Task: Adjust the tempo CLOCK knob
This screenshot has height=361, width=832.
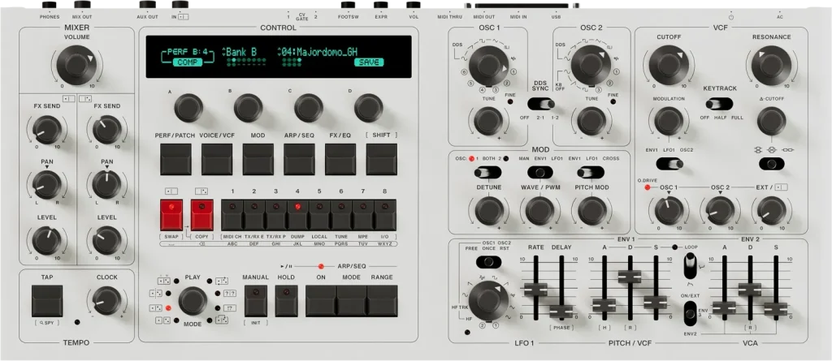Action: tap(106, 301)
